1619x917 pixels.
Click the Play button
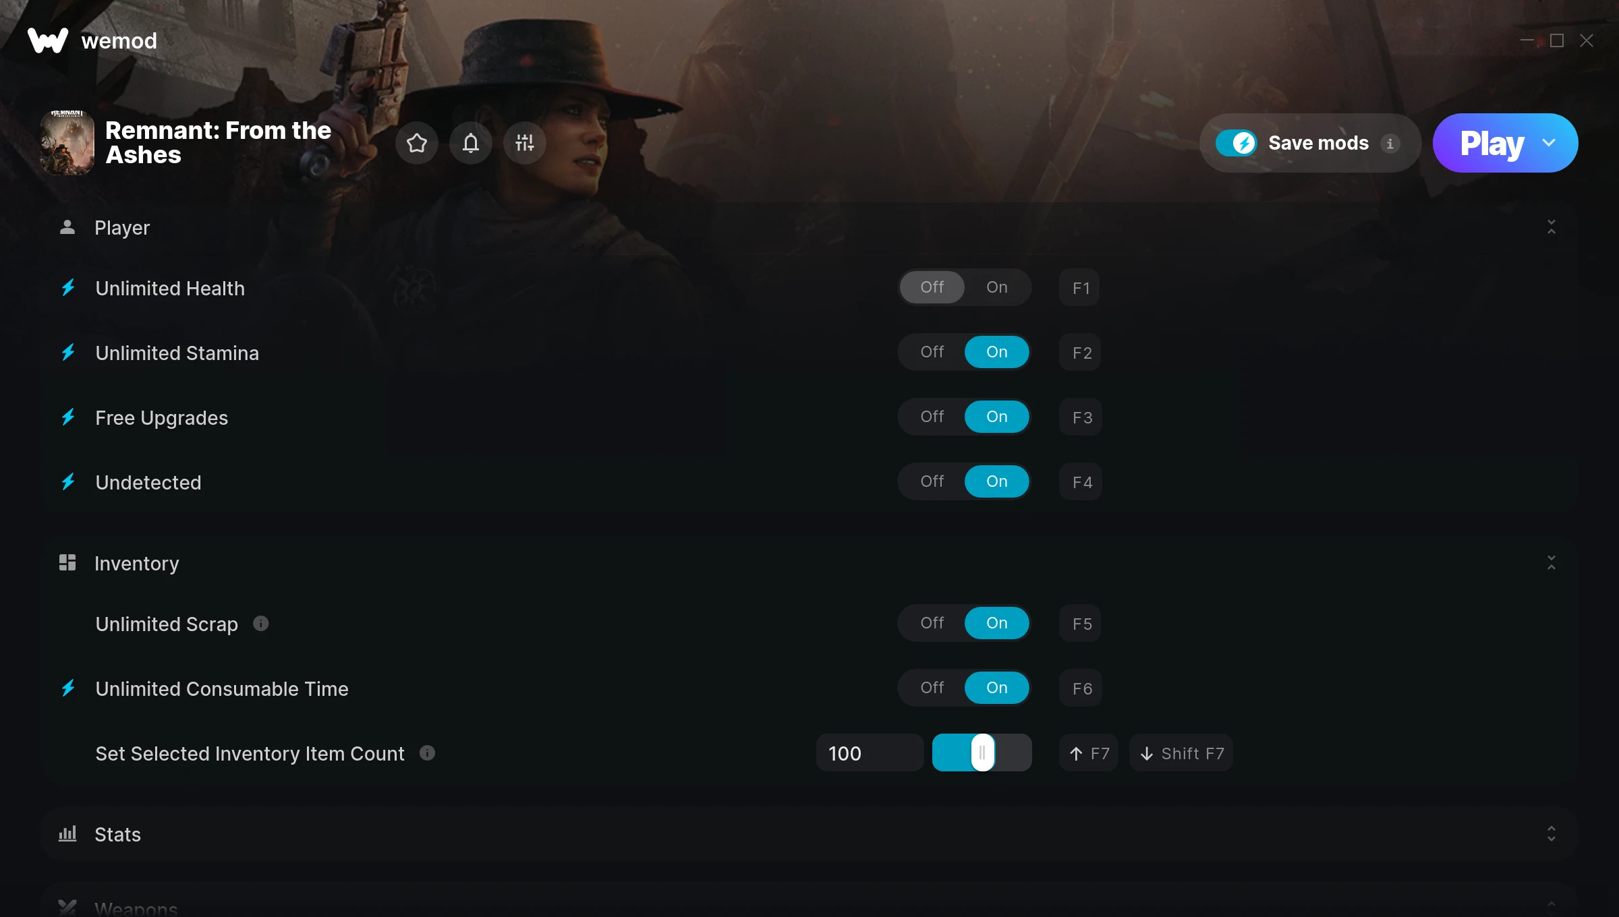pos(1492,143)
